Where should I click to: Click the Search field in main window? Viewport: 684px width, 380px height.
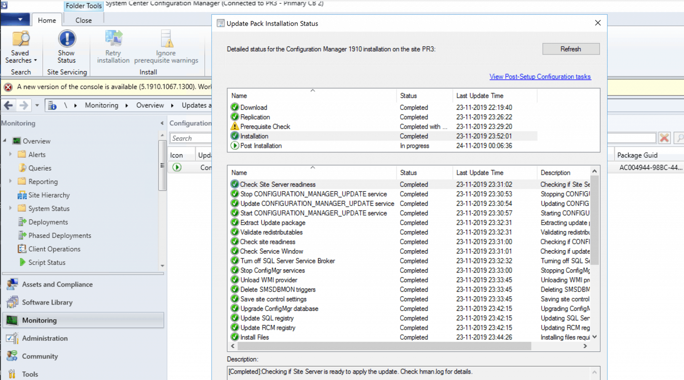pos(190,138)
